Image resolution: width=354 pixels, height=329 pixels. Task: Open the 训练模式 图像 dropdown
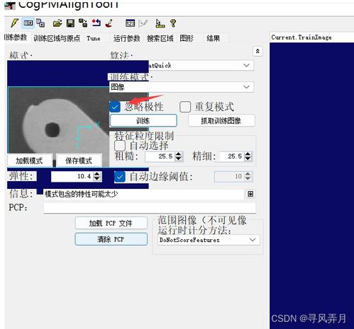[x=182, y=87]
